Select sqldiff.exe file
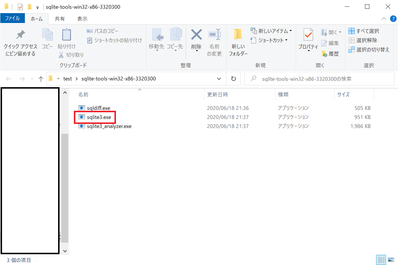This screenshot has width=398, height=265. click(98, 108)
